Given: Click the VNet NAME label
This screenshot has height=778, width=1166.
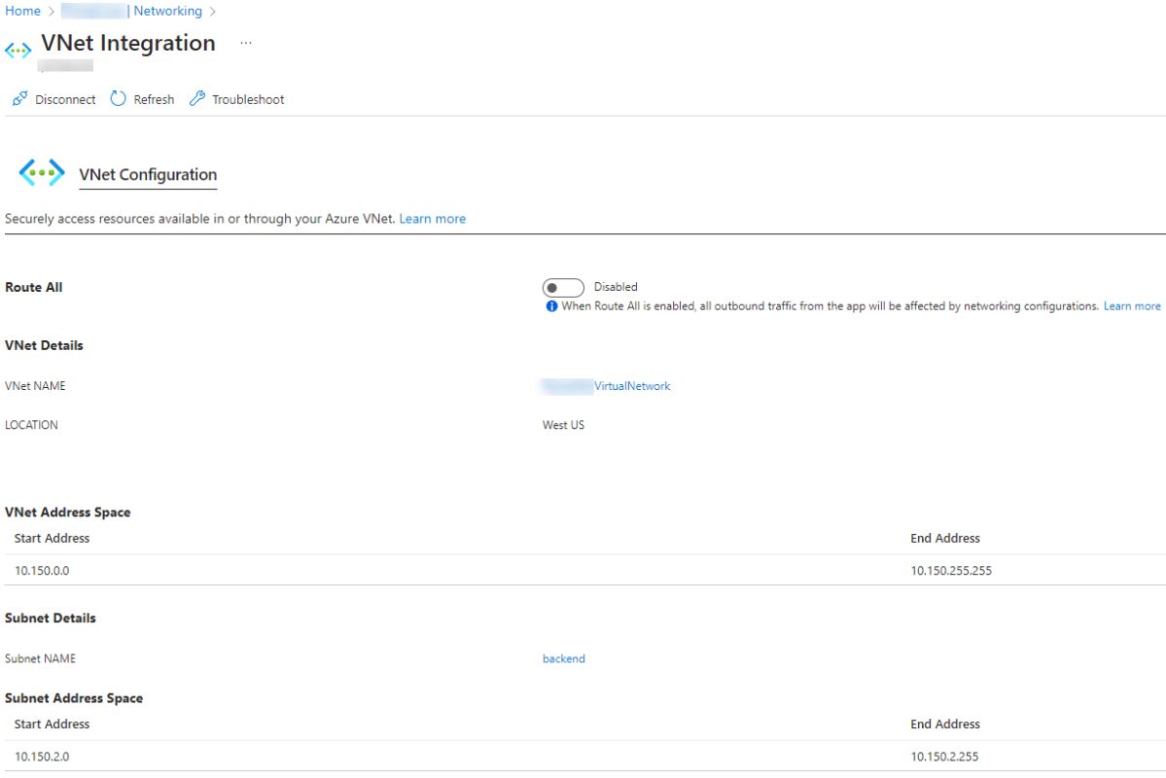Looking at the screenshot, I should click(35, 386).
